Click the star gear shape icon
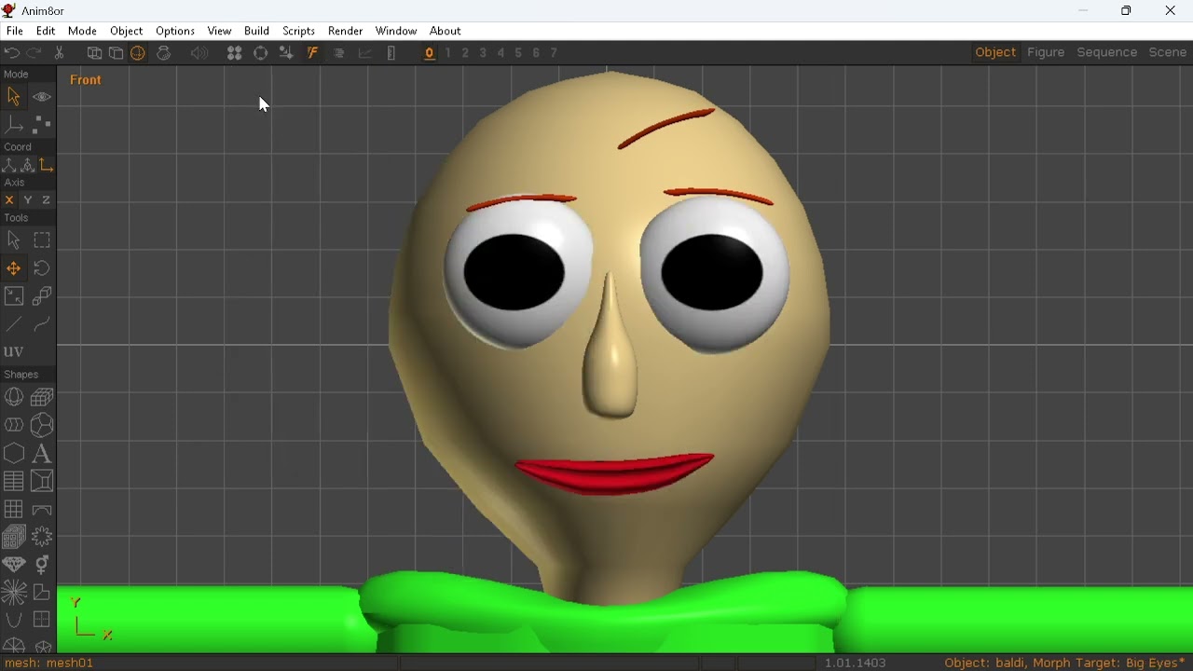Image resolution: width=1193 pixels, height=671 pixels. click(42, 537)
